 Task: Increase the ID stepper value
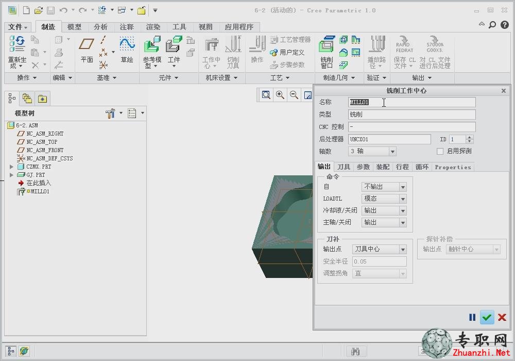point(470,137)
